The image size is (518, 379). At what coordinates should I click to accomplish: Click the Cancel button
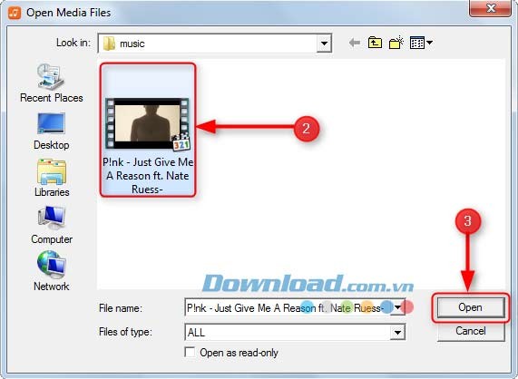click(x=471, y=331)
